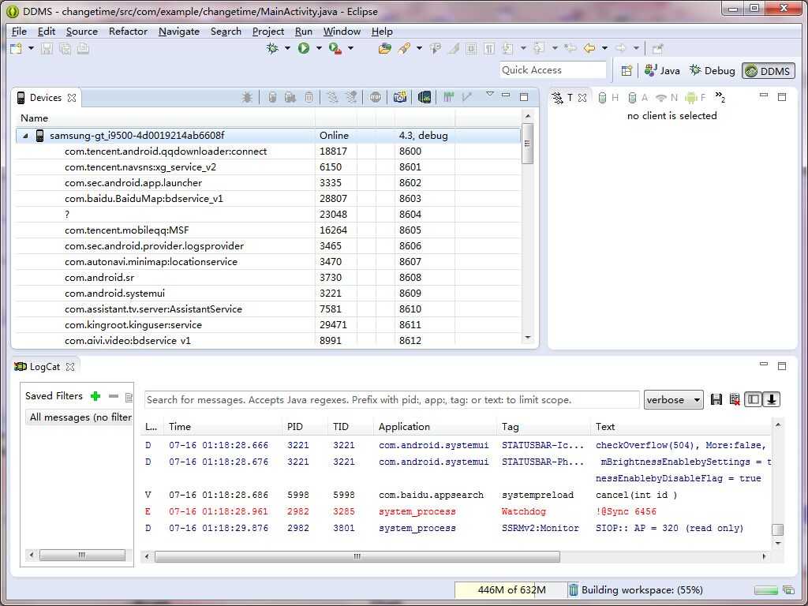The width and height of the screenshot is (808, 606).
Task: Open the back navigation history dropdown arrow
Action: [x=605, y=48]
